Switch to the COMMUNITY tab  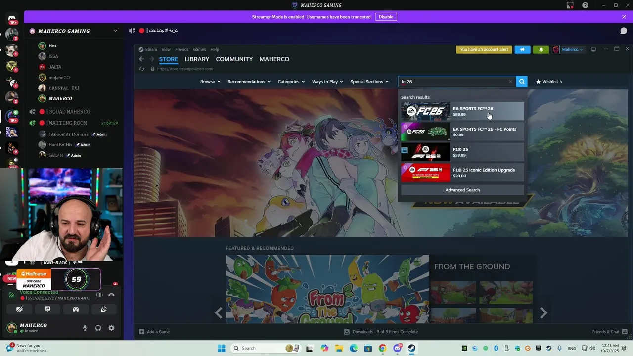tap(234, 59)
